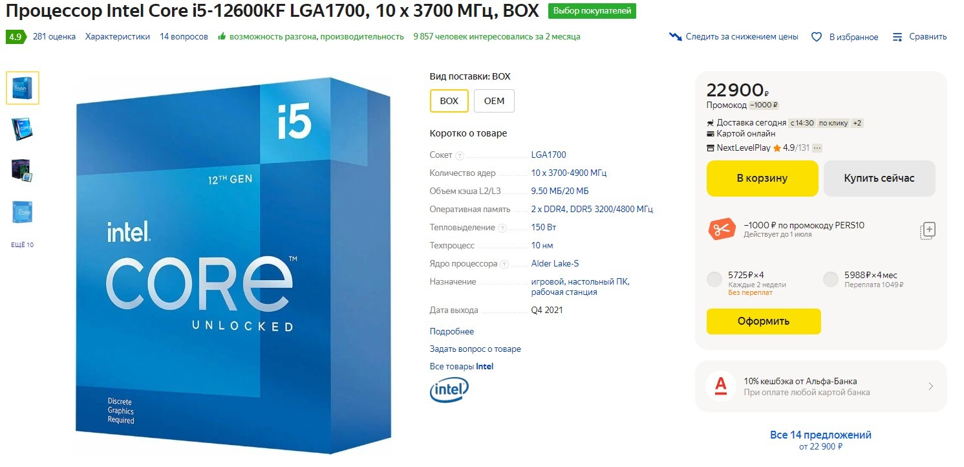This screenshot has height=467, width=964.
Task: Expand delivery options with +2 badge
Action: tap(857, 123)
